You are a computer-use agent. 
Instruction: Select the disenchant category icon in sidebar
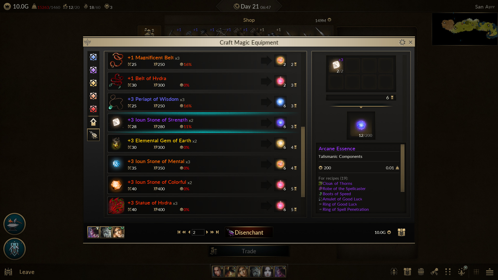(93, 135)
